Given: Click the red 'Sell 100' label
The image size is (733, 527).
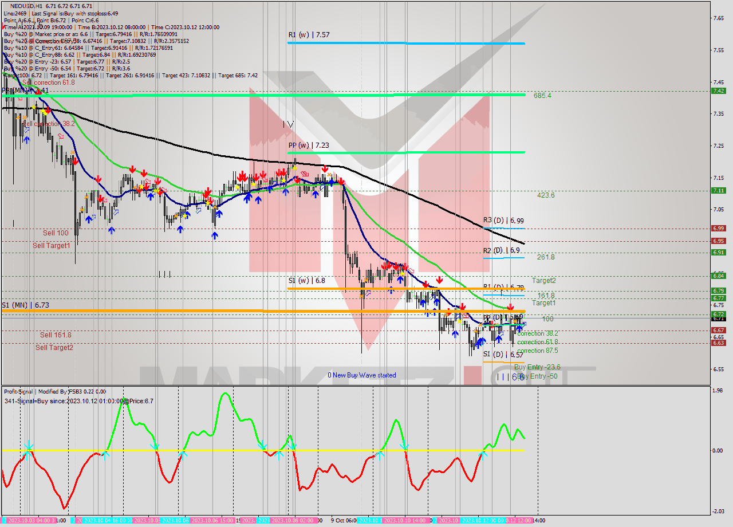Looking at the screenshot, I should click(56, 233).
